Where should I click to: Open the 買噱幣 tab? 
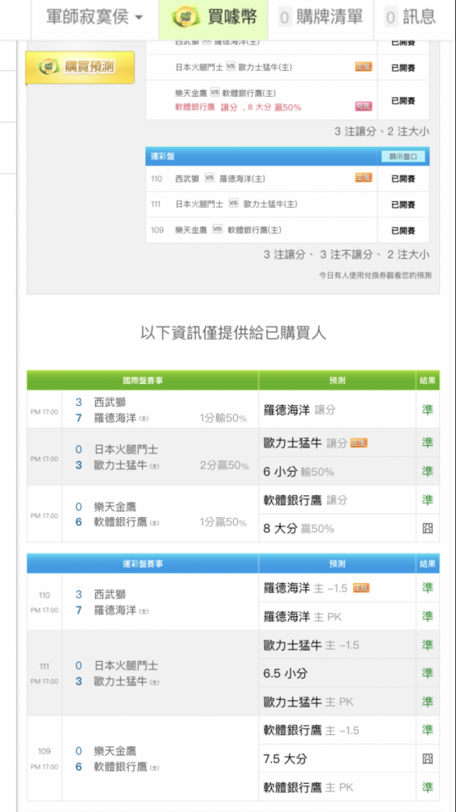pyautogui.click(x=213, y=19)
